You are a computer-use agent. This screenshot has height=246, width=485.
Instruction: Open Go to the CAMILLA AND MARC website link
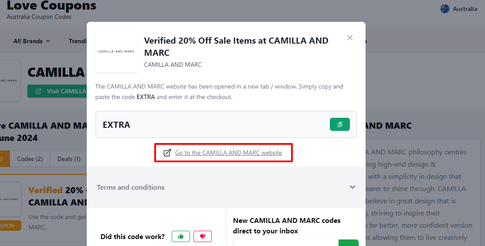click(x=228, y=153)
